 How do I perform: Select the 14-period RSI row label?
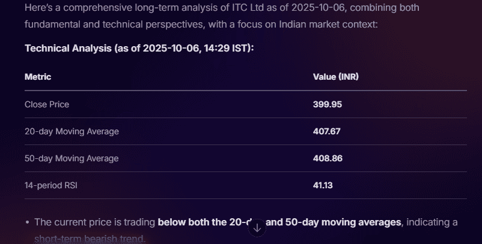coord(51,185)
